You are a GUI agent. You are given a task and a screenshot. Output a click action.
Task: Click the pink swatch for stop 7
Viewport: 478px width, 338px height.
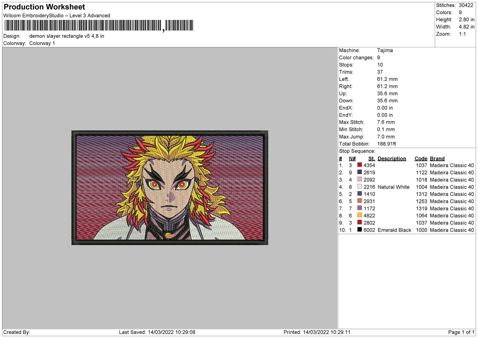pyautogui.click(x=360, y=208)
